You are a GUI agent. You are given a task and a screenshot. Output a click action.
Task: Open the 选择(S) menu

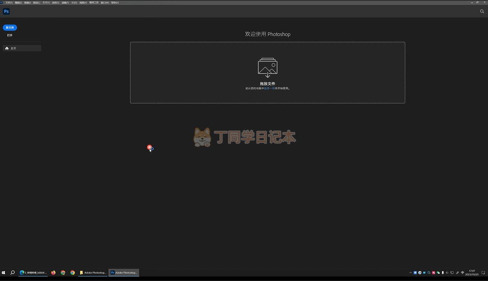click(x=56, y=2)
